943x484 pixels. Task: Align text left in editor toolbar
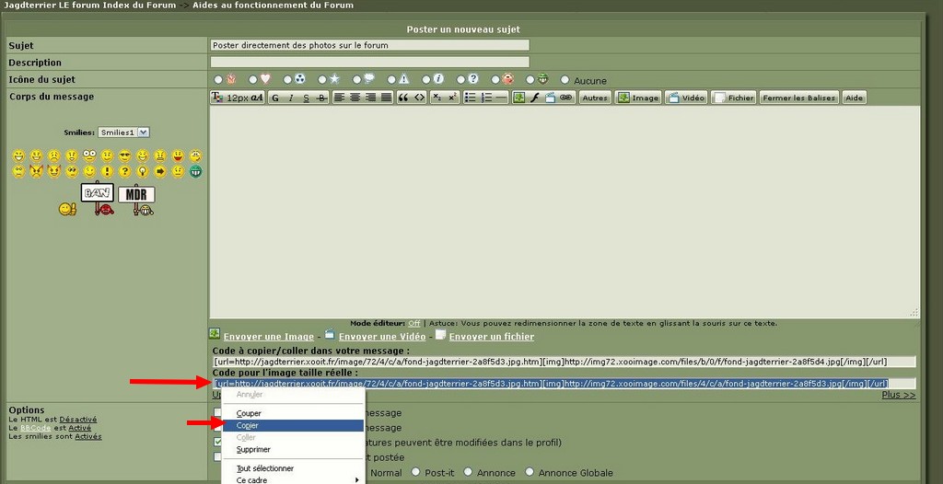point(340,98)
